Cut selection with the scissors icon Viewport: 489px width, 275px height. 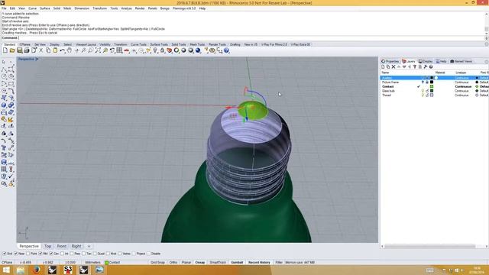point(40,50)
